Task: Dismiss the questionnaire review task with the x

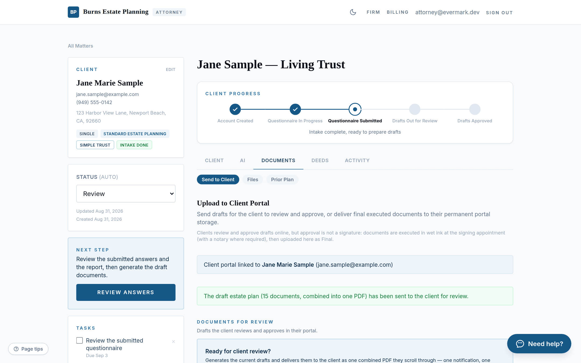Action: (x=173, y=341)
